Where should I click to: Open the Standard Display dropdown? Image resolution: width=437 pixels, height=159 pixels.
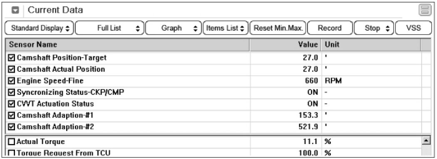point(39,28)
